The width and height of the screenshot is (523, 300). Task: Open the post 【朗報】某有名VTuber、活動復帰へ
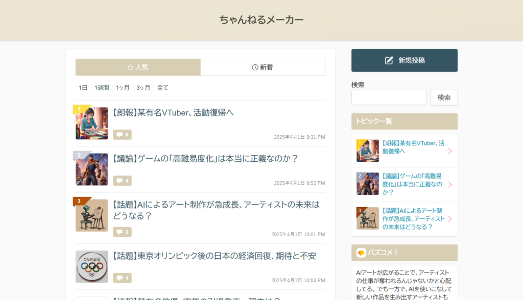coord(173,113)
